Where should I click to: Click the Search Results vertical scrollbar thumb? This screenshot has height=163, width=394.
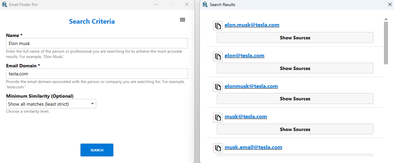(386, 43)
